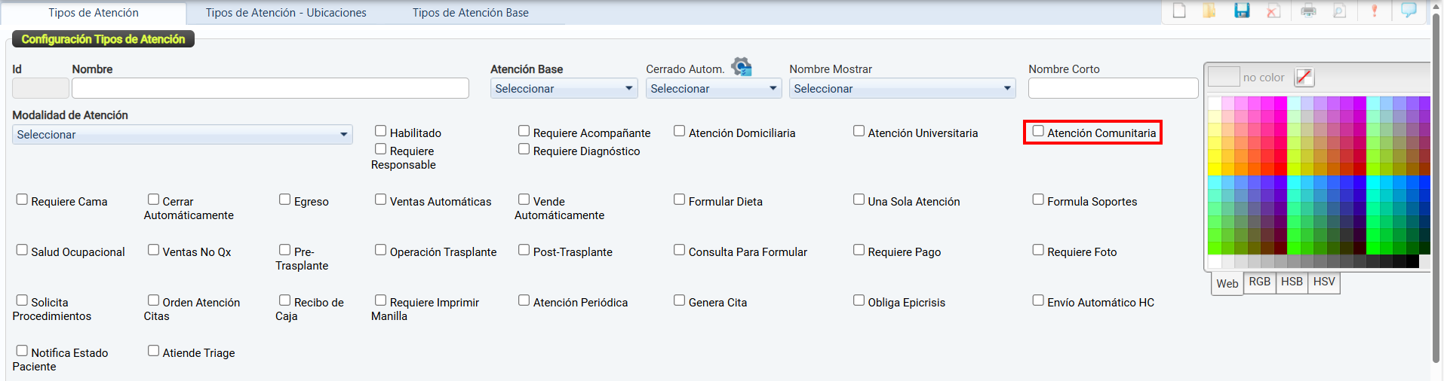Viewport: 1444px width, 381px height.
Task: Open the Tipos de Atención Base tab
Action: point(470,13)
